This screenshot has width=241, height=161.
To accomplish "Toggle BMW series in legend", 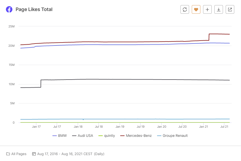I will pos(60,136).
